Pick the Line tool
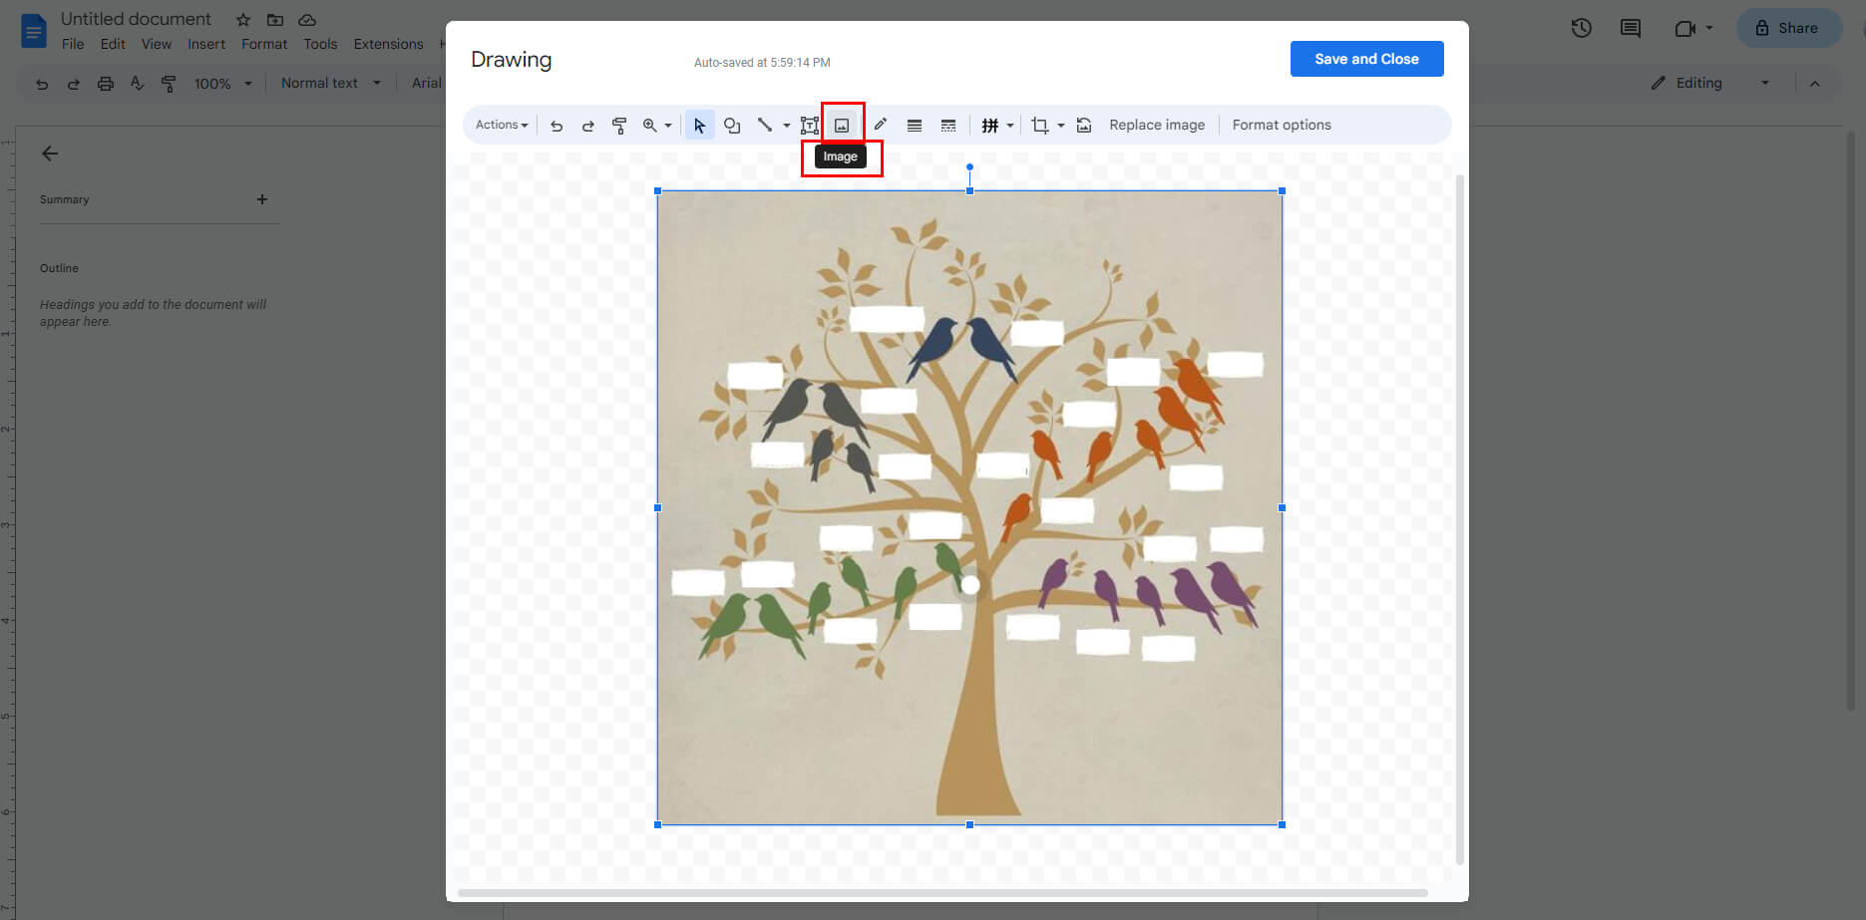Viewport: 1866px width, 920px height. [x=765, y=126]
